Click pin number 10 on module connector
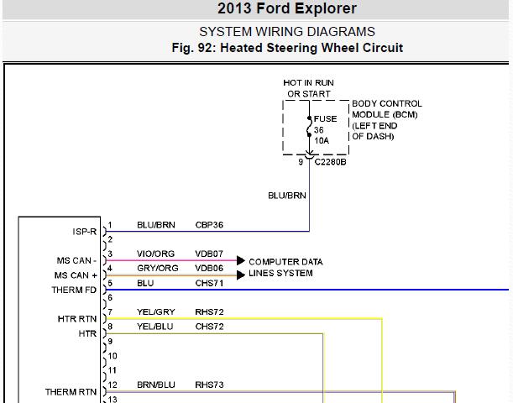 [113, 356]
